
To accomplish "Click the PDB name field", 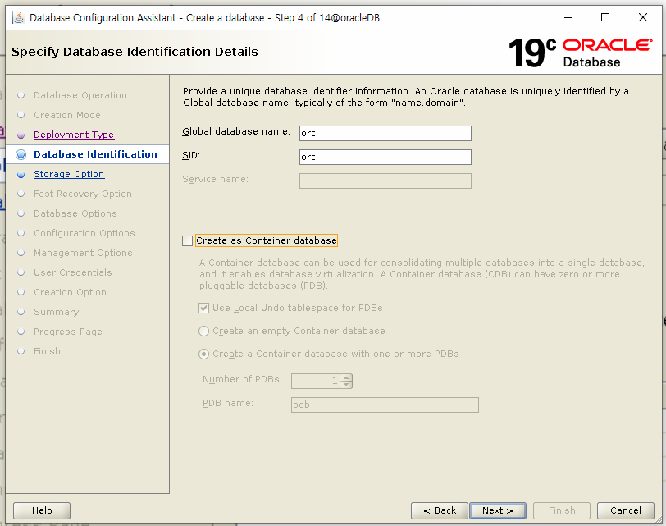I will (x=385, y=405).
